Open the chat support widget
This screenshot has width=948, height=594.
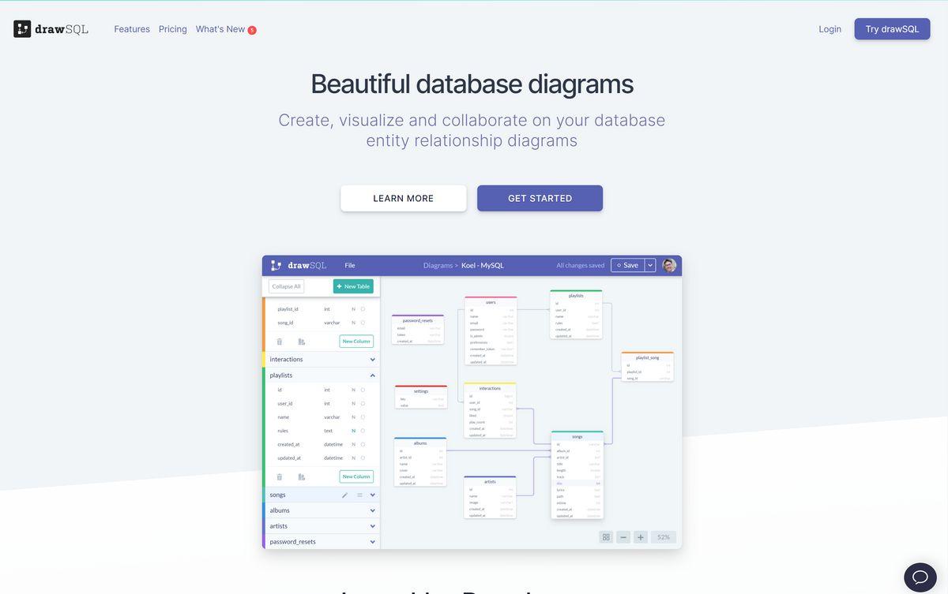tap(920, 577)
